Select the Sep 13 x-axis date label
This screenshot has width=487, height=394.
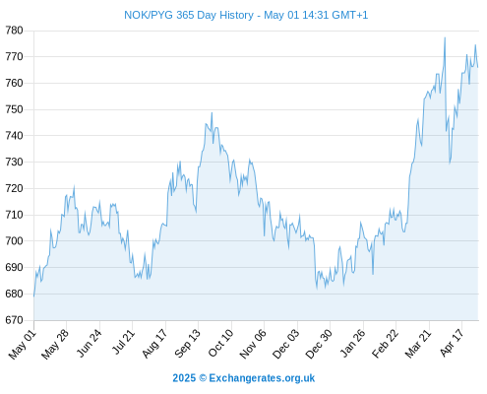(x=187, y=344)
